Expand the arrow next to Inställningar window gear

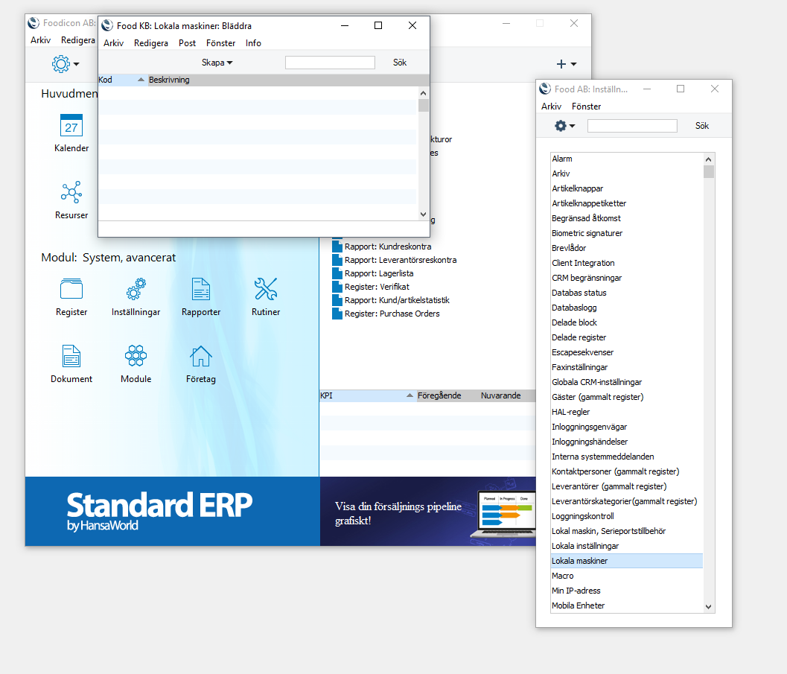coord(572,127)
